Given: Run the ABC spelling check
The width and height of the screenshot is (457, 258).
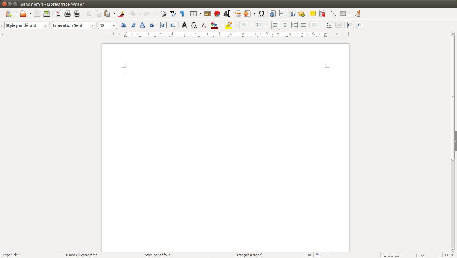Looking at the screenshot, I should click(x=173, y=14).
